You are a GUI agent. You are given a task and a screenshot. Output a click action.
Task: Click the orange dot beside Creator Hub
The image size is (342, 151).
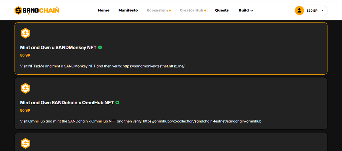(x=205, y=11)
